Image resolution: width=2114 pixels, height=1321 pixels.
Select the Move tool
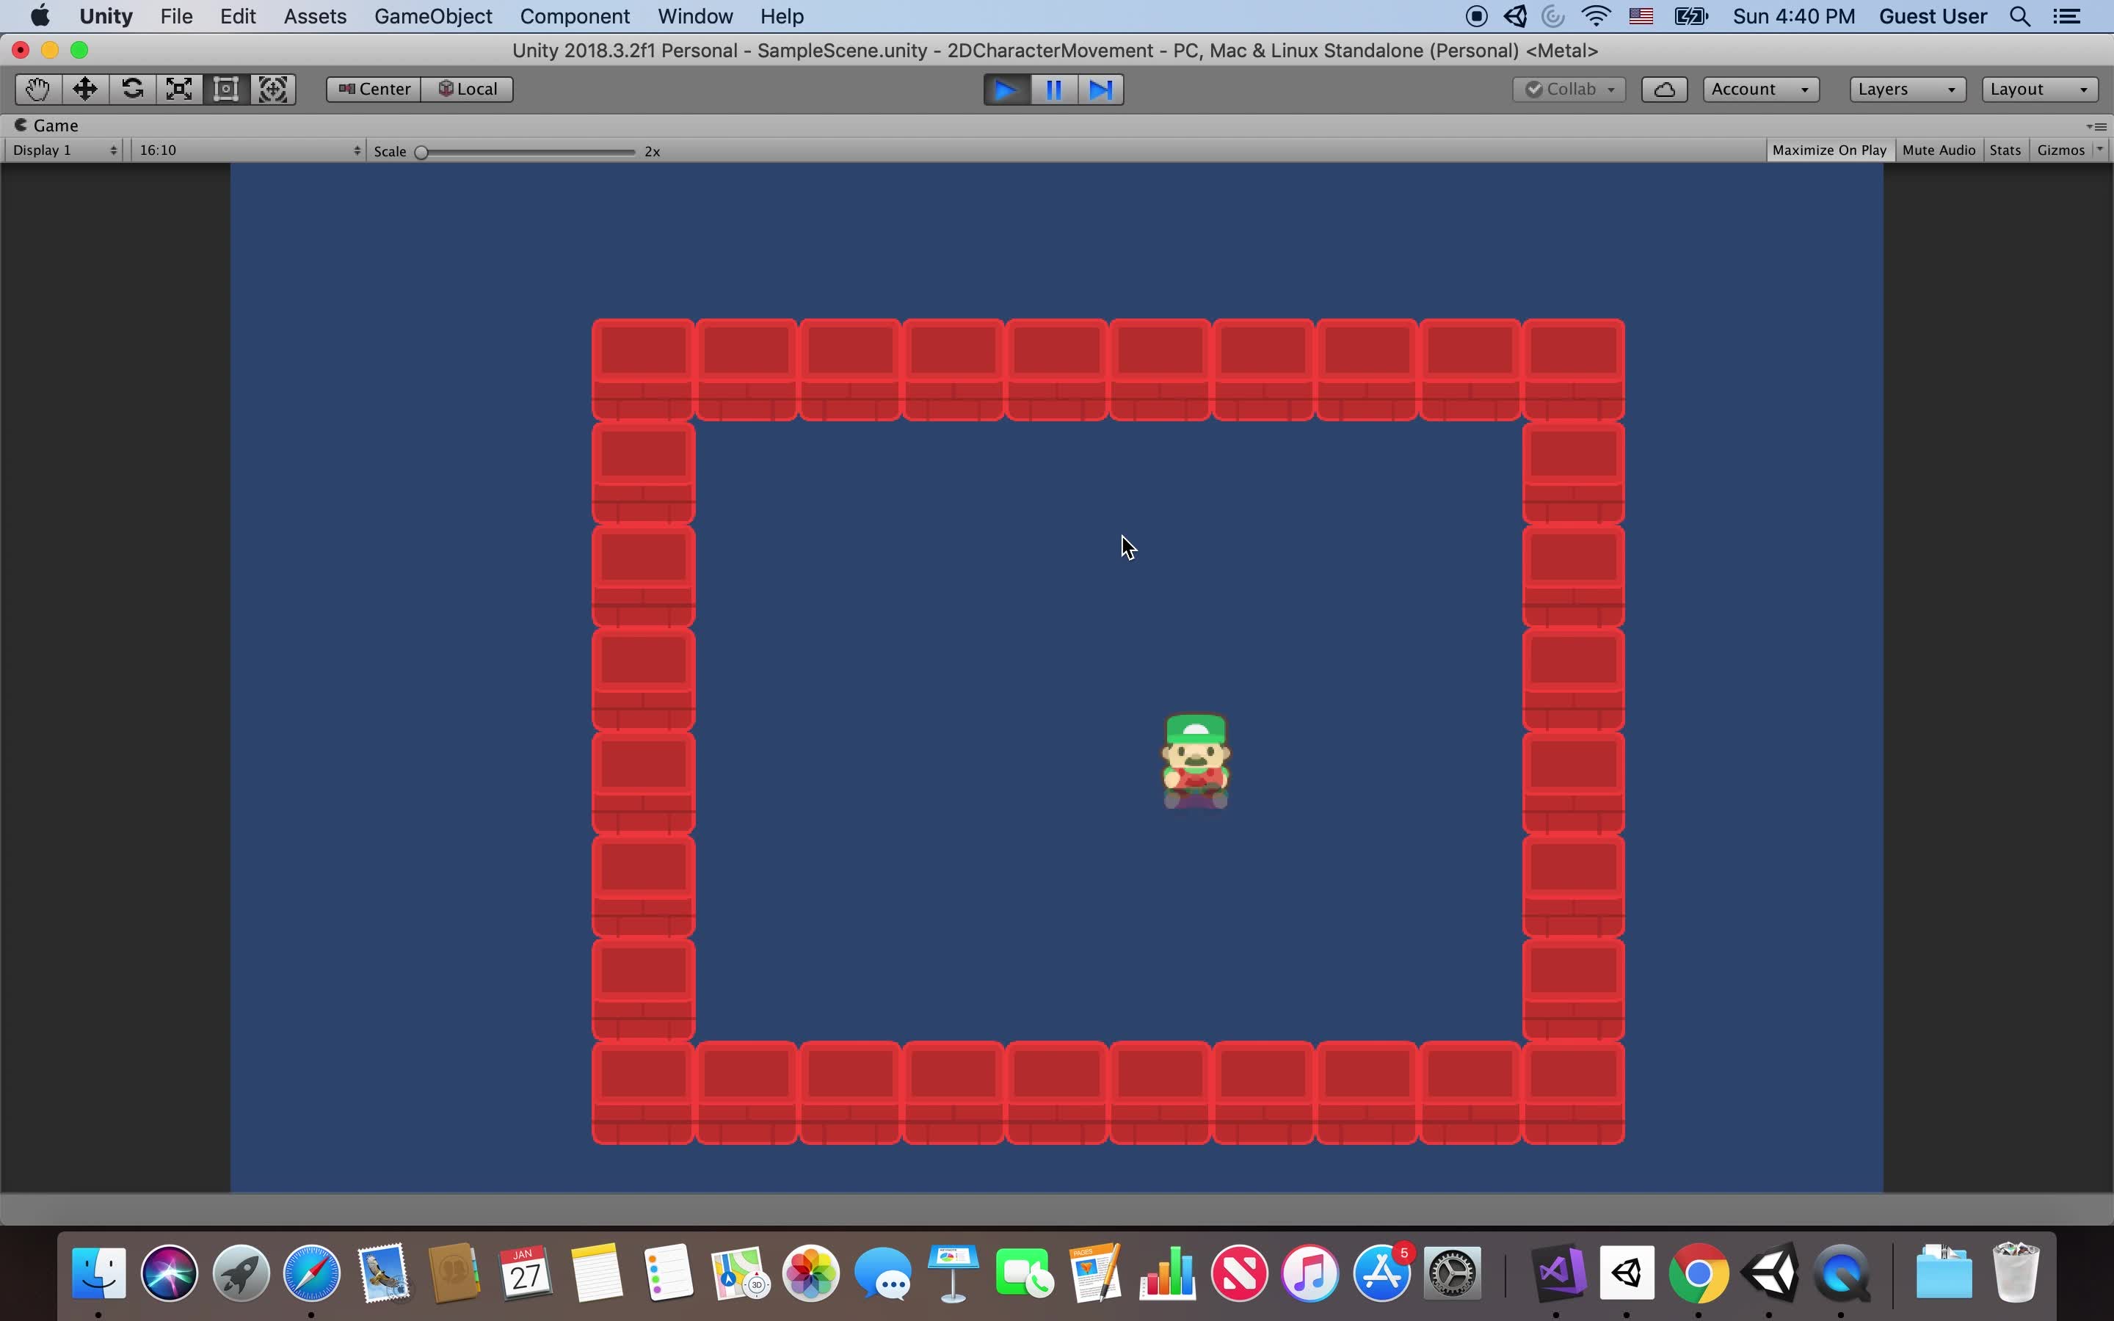click(84, 88)
